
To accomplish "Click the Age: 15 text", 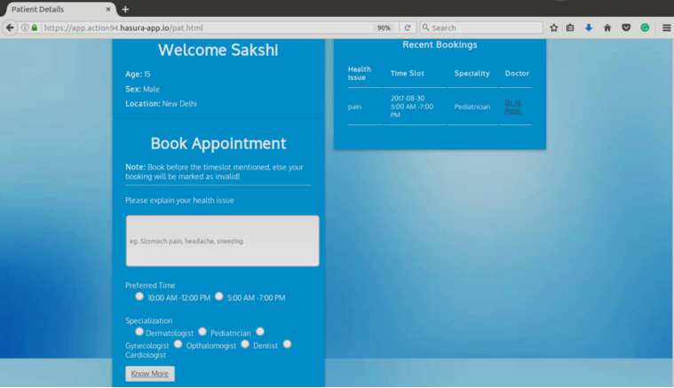I will pos(138,74).
